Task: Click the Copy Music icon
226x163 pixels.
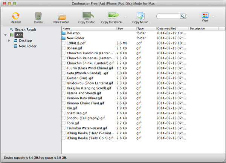Action: 140,16
